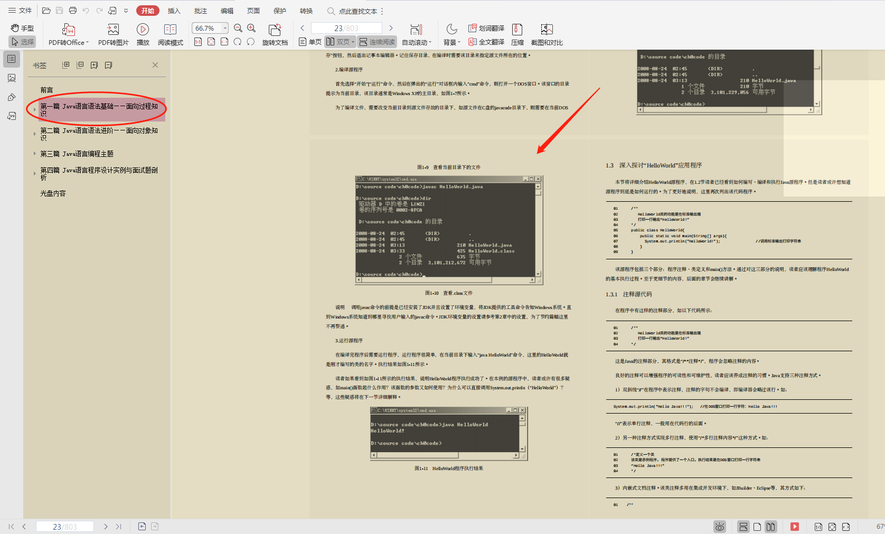The width and height of the screenshot is (885, 534).
Task: Switch to 单页 single page view
Action: [x=310, y=42]
